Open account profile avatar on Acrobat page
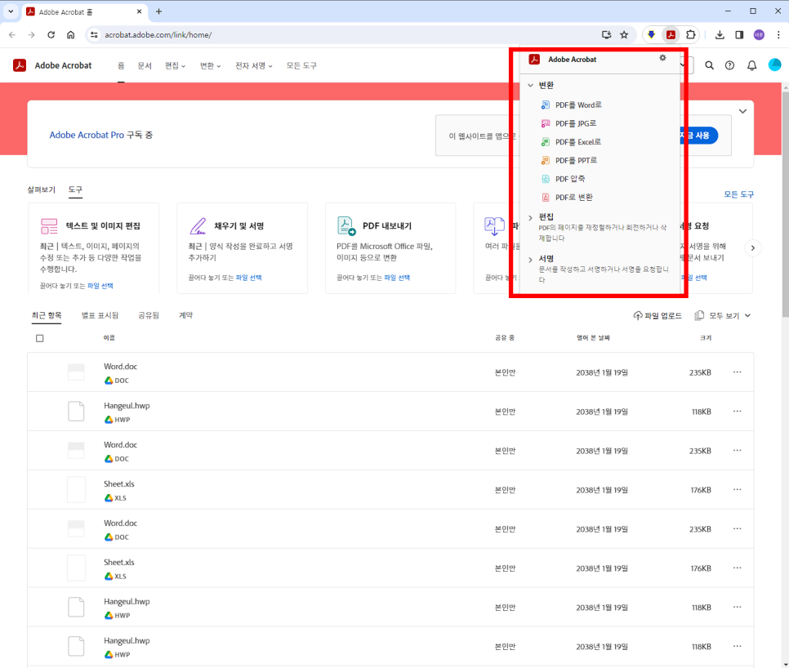789x668 pixels. (774, 65)
